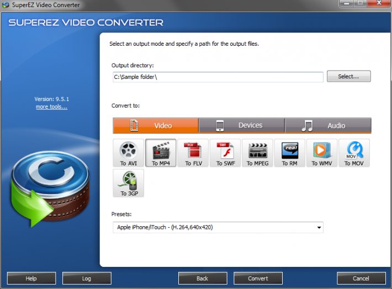Image resolution: width=392 pixels, height=289 pixels.
Task: Pick the To WMV format icon
Action: pos(322,153)
